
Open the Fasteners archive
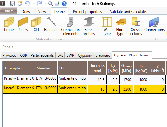click(52, 24)
